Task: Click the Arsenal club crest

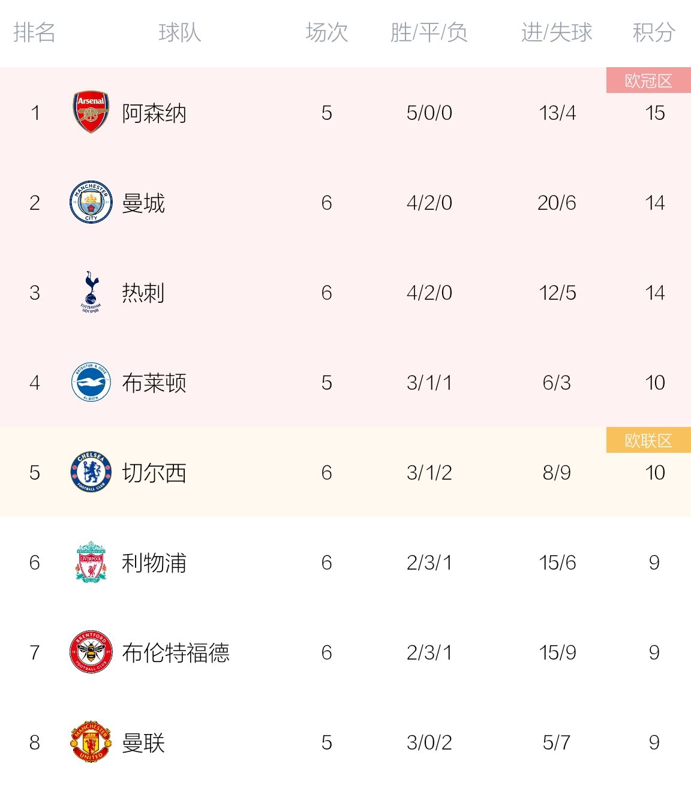Action: point(91,112)
